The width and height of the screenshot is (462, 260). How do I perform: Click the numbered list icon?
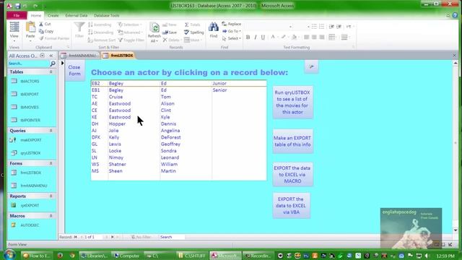[321, 27]
